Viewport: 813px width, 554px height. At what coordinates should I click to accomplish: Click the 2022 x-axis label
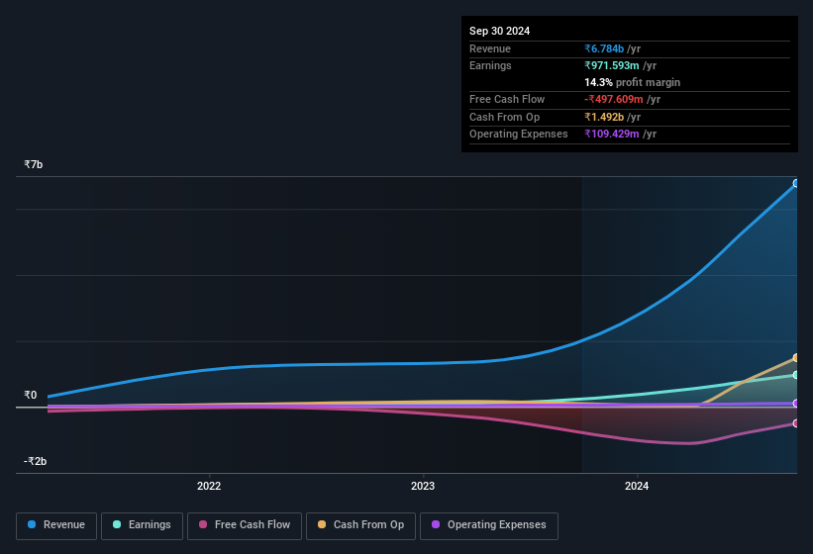(x=209, y=486)
